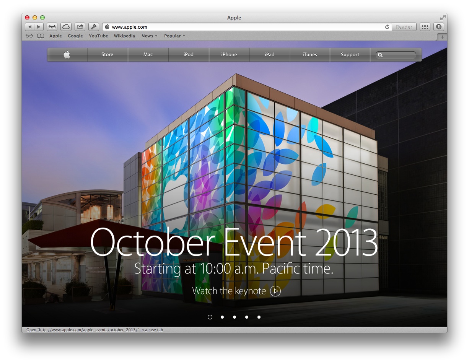Go back with the Safari back arrow

[30, 27]
